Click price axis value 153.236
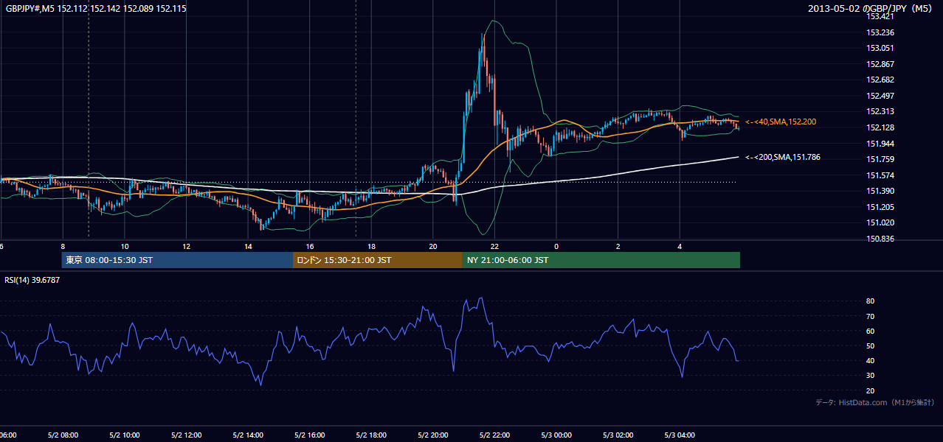The height and width of the screenshot is (442, 943). click(x=880, y=32)
